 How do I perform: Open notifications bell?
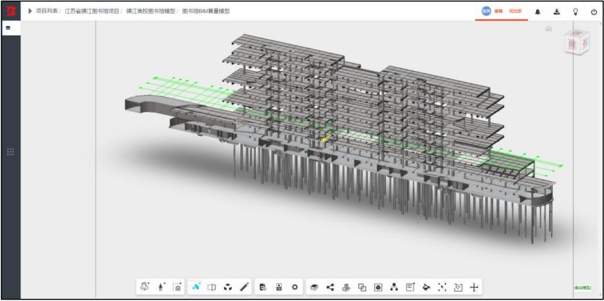click(x=538, y=12)
